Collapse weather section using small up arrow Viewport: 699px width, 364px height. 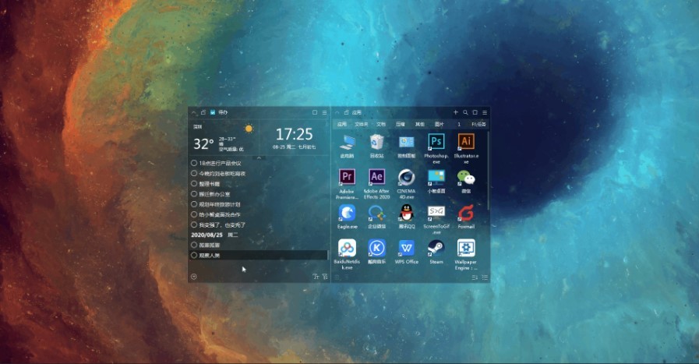tap(259, 158)
